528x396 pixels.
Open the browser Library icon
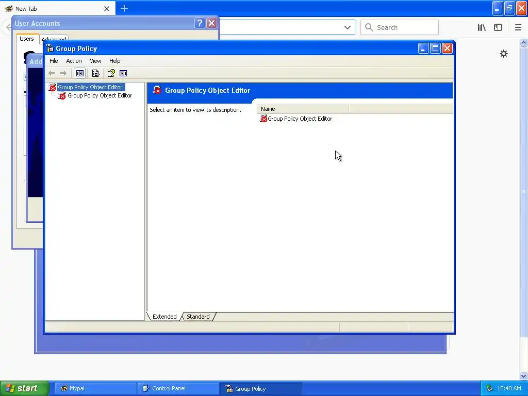pos(482,27)
